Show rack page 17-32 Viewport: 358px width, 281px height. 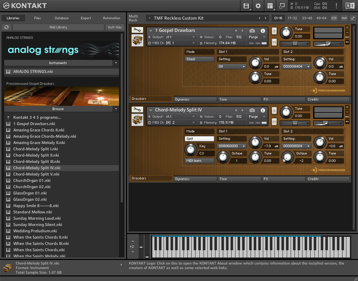[x=292, y=18]
